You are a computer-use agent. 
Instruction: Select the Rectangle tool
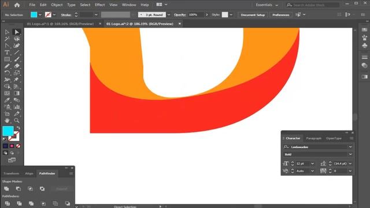pyautogui.click(x=7, y=59)
